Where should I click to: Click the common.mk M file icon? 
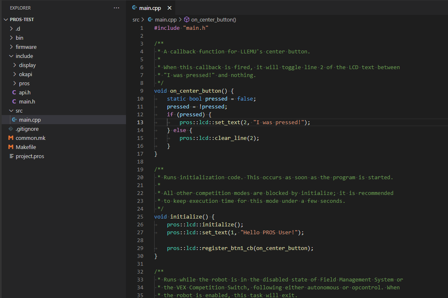11,138
